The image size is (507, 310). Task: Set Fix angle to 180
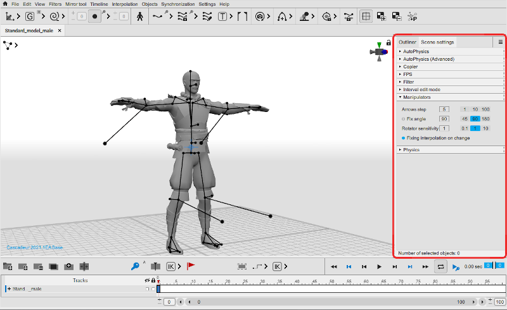coord(485,119)
